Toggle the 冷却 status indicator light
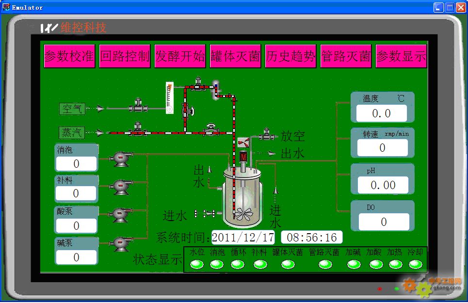Viewport: 468px width, 303px height. [415, 264]
